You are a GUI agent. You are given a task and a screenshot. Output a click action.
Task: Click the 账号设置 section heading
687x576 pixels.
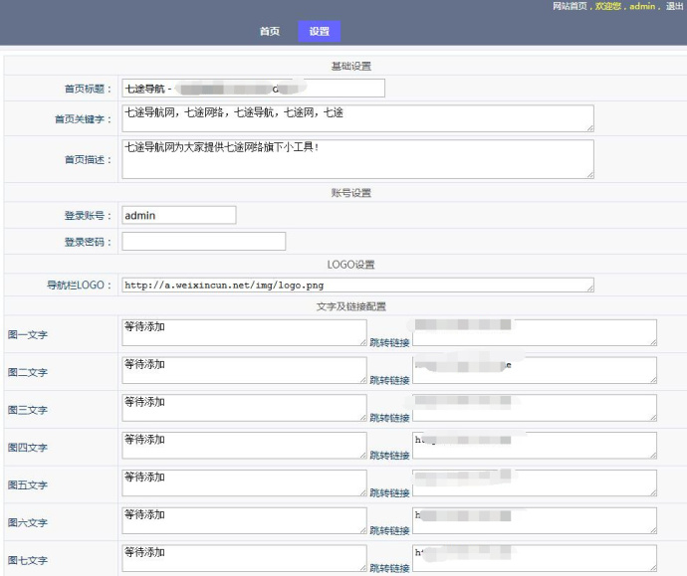coord(350,193)
